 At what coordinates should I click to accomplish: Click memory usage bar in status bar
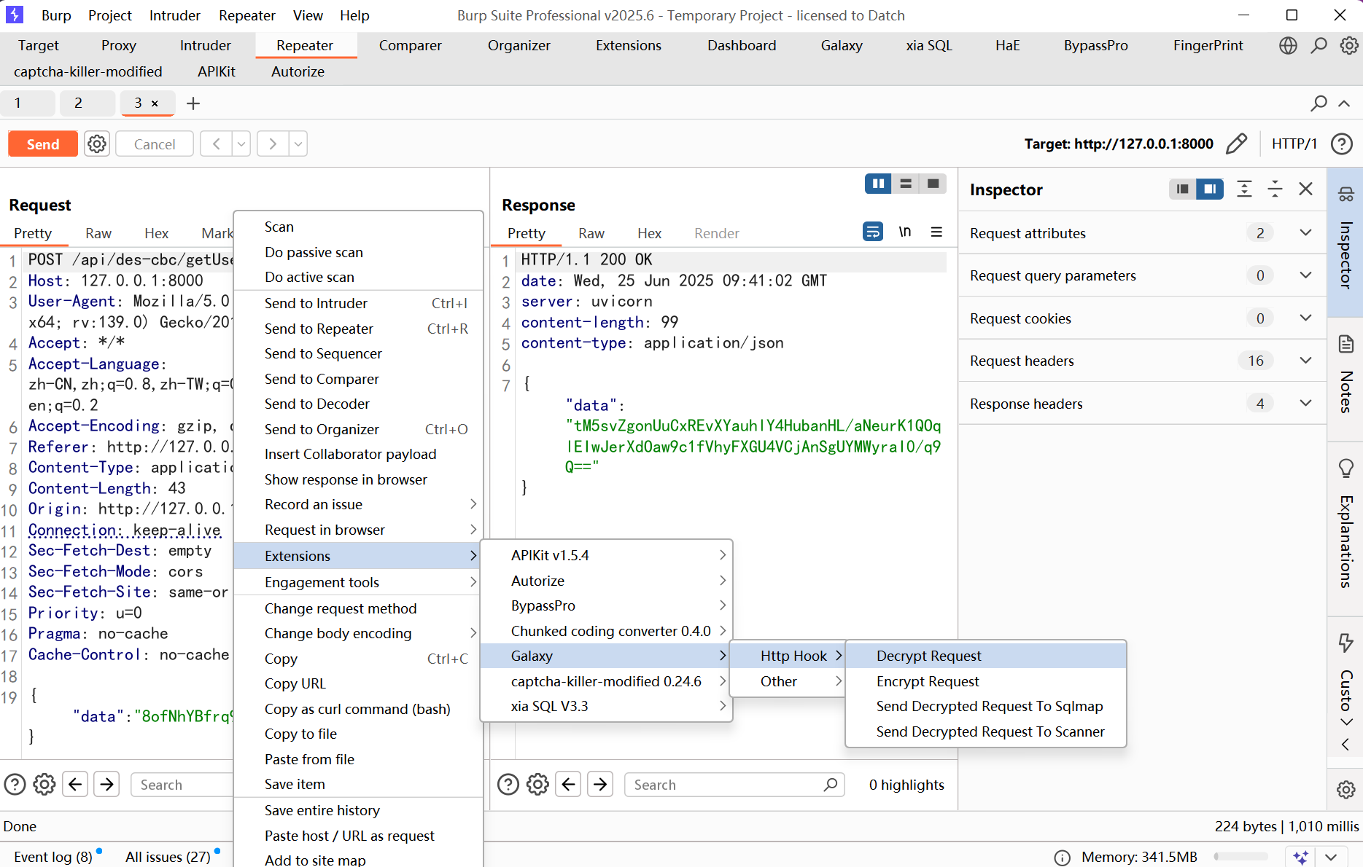pos(1240,857)
